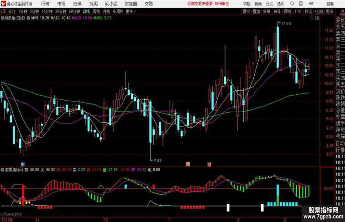This screenshot has width=345, height=222.
Task: Click the 财 marker below the chart
Action: (23, 164)
